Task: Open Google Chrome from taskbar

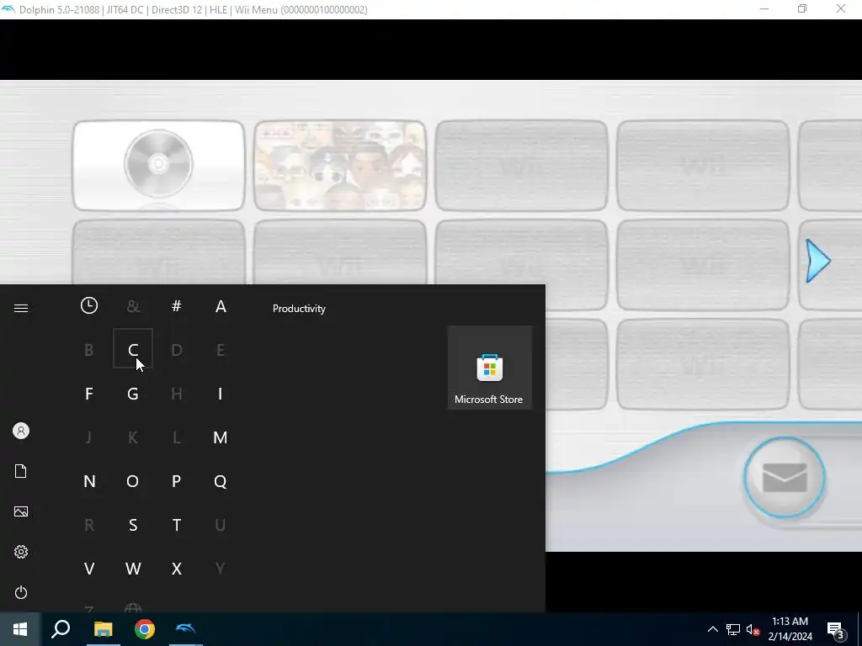Action: point(145,629)
